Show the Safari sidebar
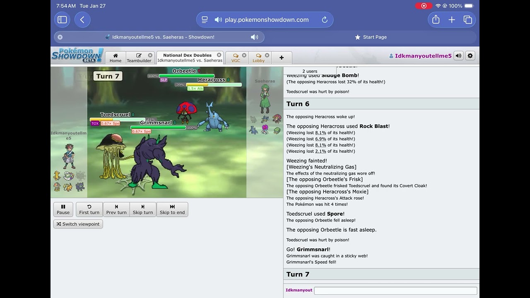Viewport: 530px width, 298px height. 62,19
